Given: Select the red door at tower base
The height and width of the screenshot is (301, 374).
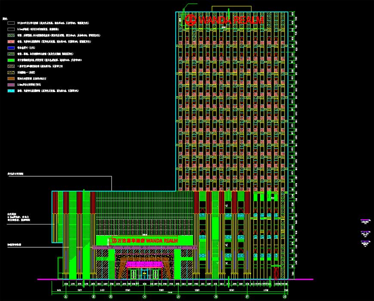Looking at the screenshot, I should point(276,273).
